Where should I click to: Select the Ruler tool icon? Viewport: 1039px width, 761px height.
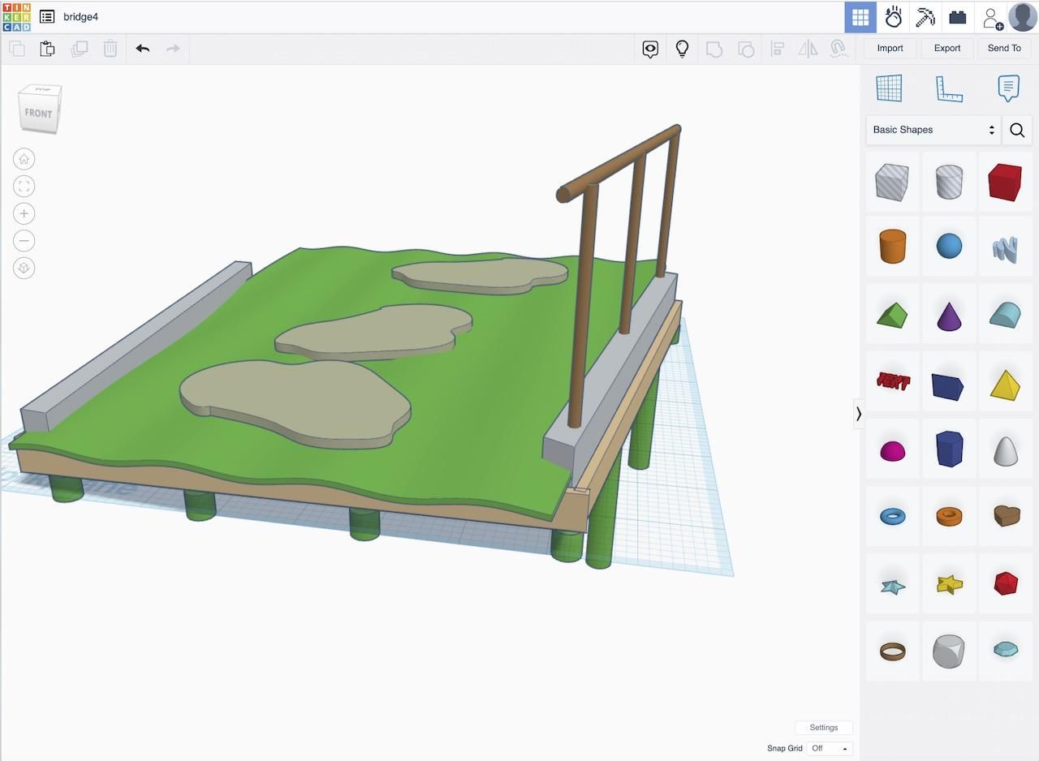coord(949,88)
